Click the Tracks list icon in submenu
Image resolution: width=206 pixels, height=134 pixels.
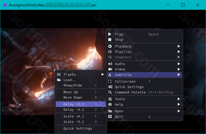pos(59,74)
